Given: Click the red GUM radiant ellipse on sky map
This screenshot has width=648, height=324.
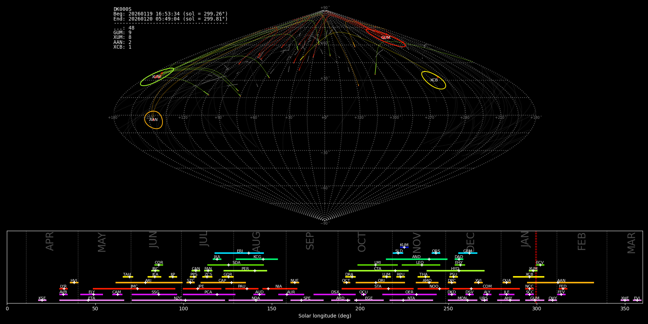Looking at the screenshot, I should click(386, 37).
